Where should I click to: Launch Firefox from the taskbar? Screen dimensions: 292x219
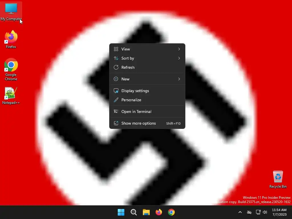coord(159,212)
